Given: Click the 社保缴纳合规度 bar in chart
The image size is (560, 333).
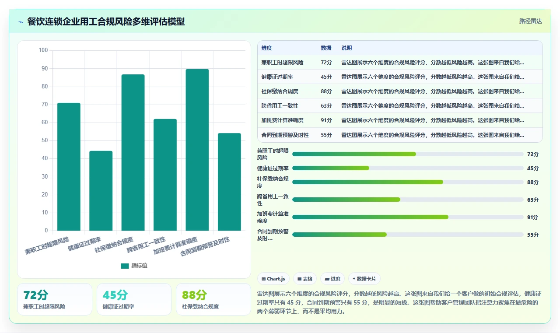Looking at the screenshot, I should click(133, 152).
